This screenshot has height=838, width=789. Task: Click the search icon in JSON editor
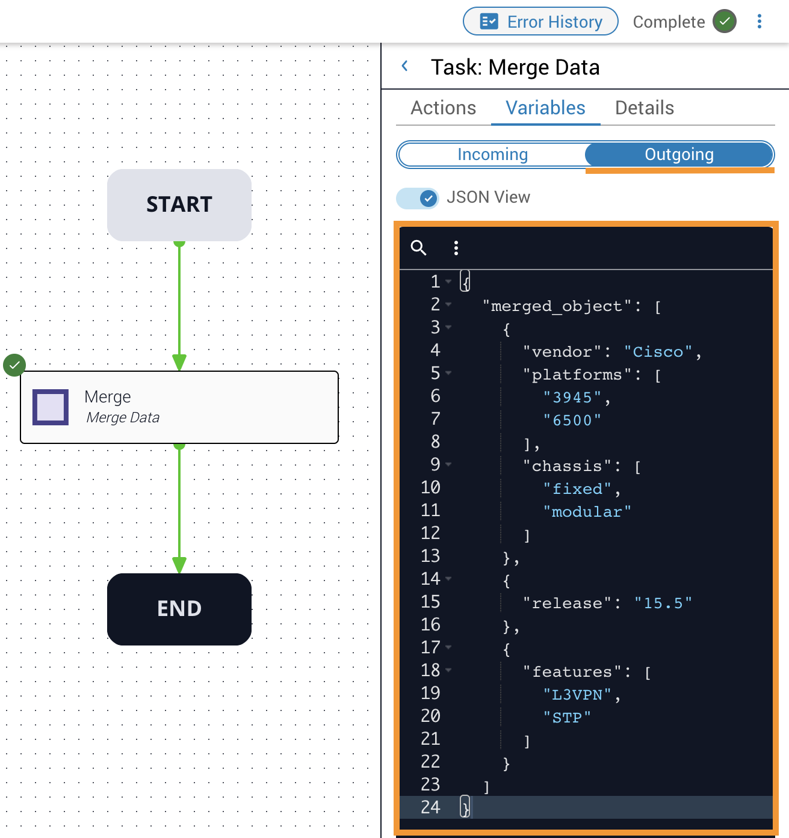pyautogui.click(x=418, y=248)
